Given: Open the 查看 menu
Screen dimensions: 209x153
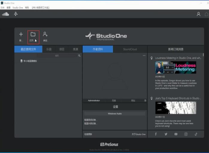Looking at the screenshot, I should [8, 7].
